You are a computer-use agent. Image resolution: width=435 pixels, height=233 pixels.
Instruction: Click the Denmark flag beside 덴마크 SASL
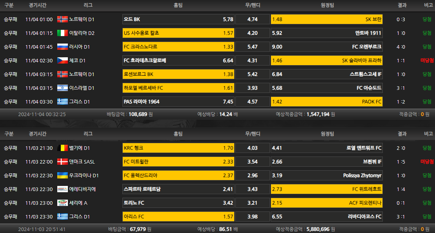point(62,162)
